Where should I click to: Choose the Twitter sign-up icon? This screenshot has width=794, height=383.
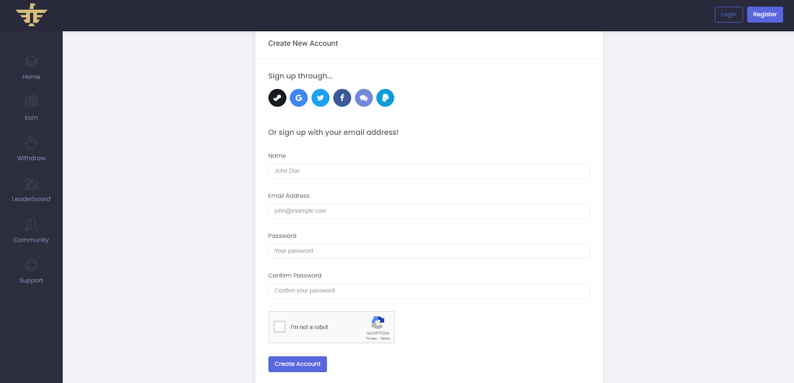click(x=321, y=98)
